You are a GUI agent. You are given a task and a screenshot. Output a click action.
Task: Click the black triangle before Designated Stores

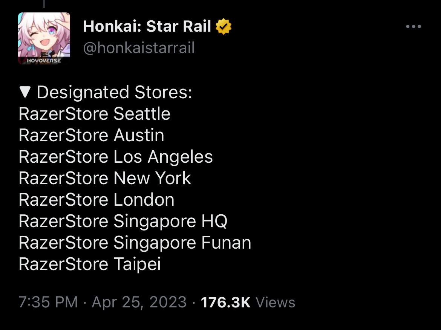[25, 92]
